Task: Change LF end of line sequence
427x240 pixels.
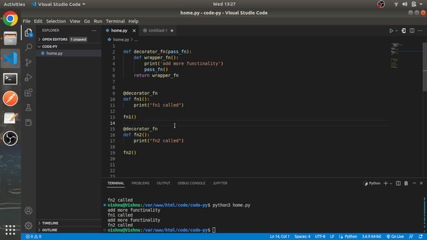Action: tap(332, 237)
